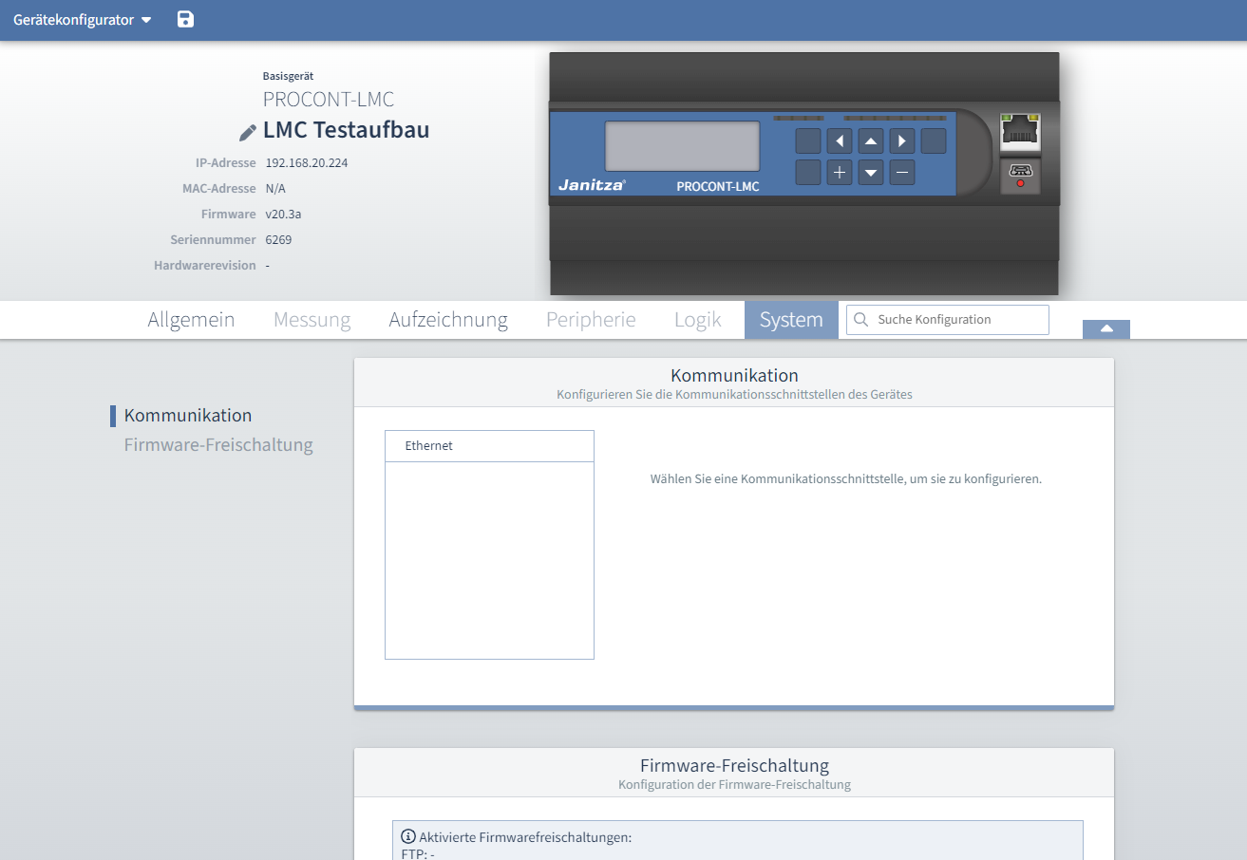
Task: Open the Peripherie tab
Action: pyautogui.click(x=591, y=320)
